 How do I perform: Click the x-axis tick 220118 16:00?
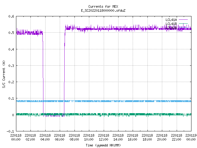133,138
